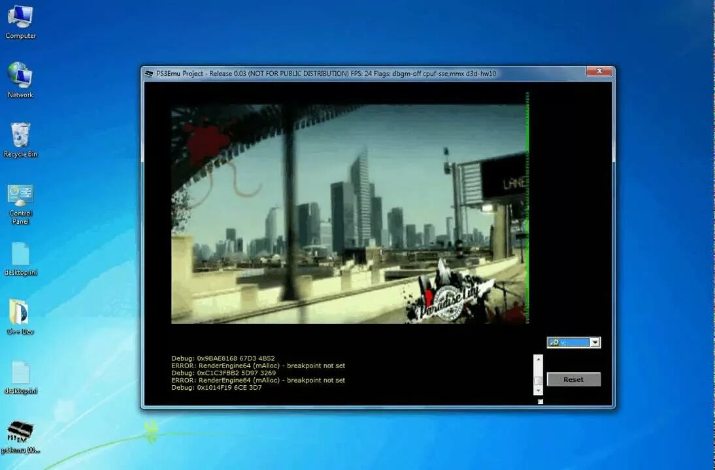Click the log scrollbar up arrow
Viewport: 715px width, 470px height.
point(538,359)
